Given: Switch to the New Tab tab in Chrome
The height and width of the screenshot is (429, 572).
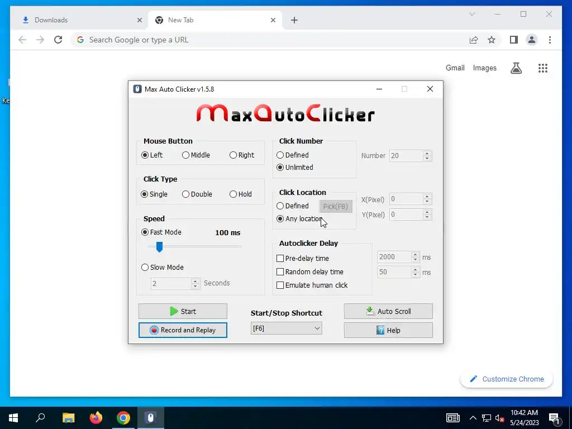Looking at the screenshot, I should (x=215, y=20).
